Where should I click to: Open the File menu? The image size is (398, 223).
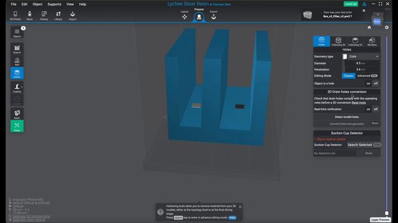14,4
